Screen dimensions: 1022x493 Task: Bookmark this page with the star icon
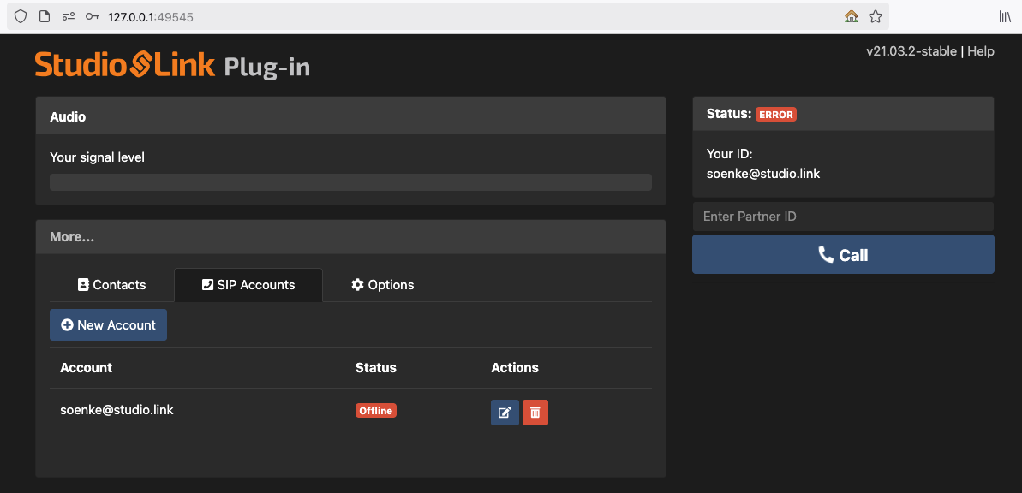876,16
